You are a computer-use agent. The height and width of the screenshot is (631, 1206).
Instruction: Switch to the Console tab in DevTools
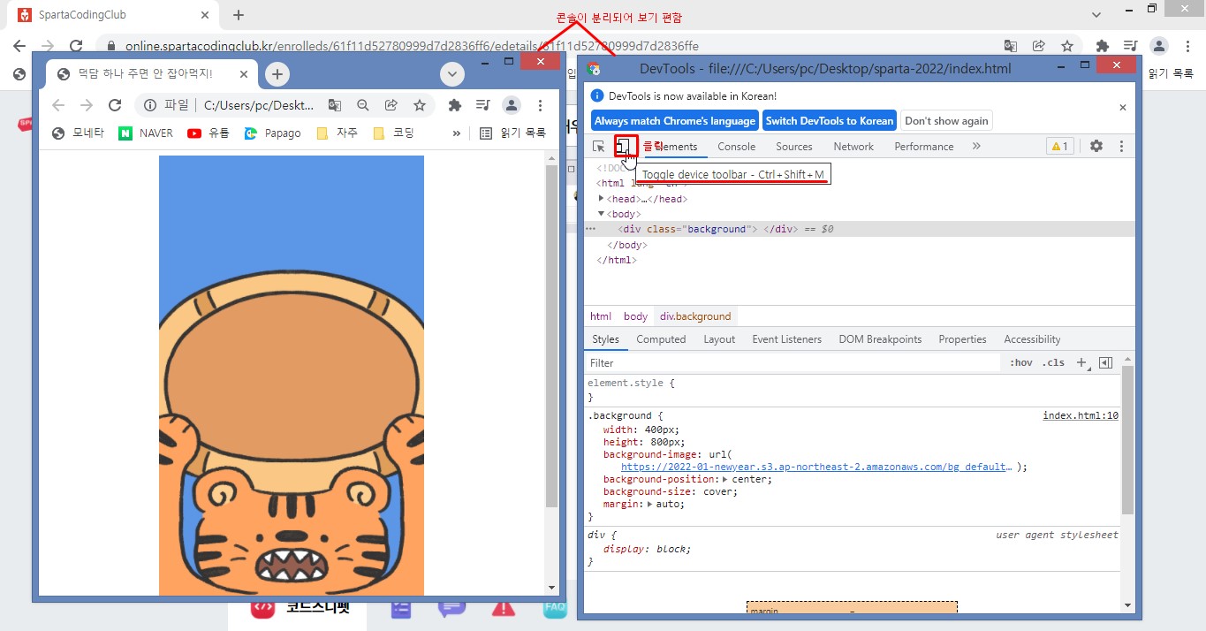click(737, 147)
